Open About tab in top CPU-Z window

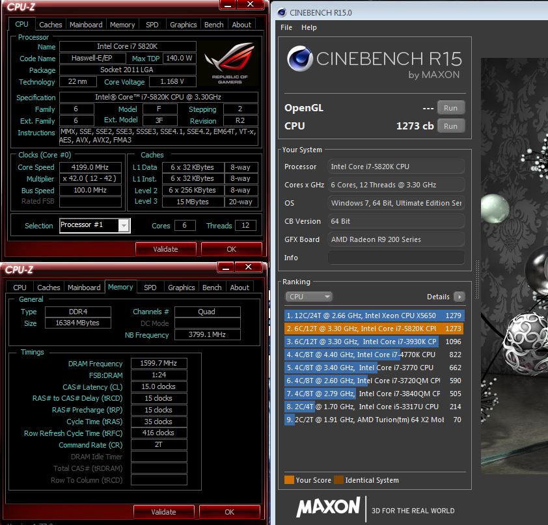point(241,25)
